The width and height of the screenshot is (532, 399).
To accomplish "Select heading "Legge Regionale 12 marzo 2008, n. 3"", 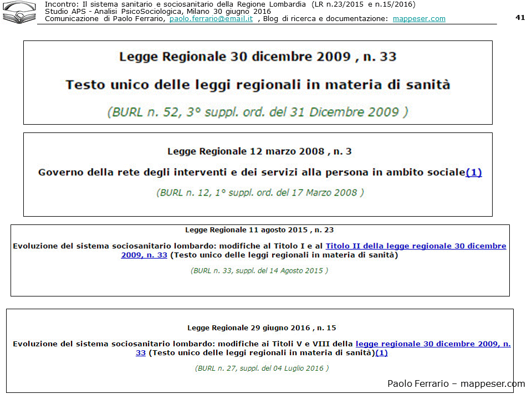I will pos(259,151).
